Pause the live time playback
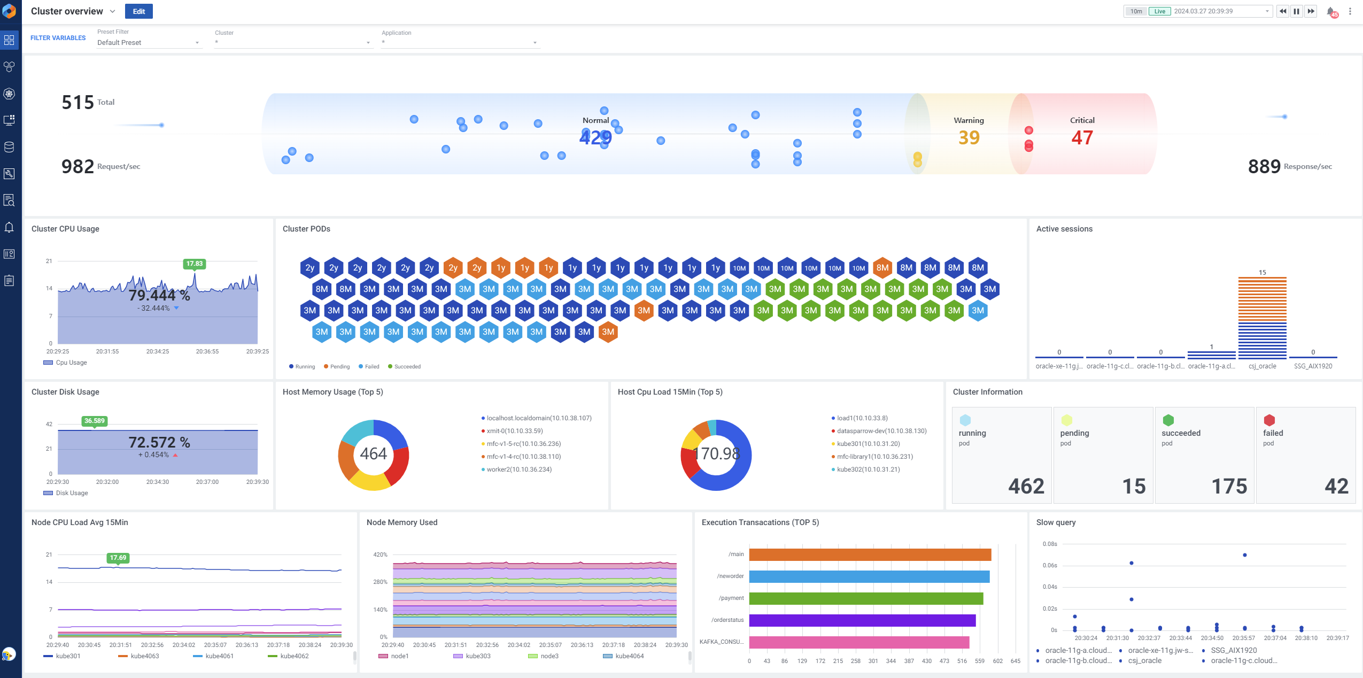This screenshot has height=678, width=1363. coord(1296,11)
